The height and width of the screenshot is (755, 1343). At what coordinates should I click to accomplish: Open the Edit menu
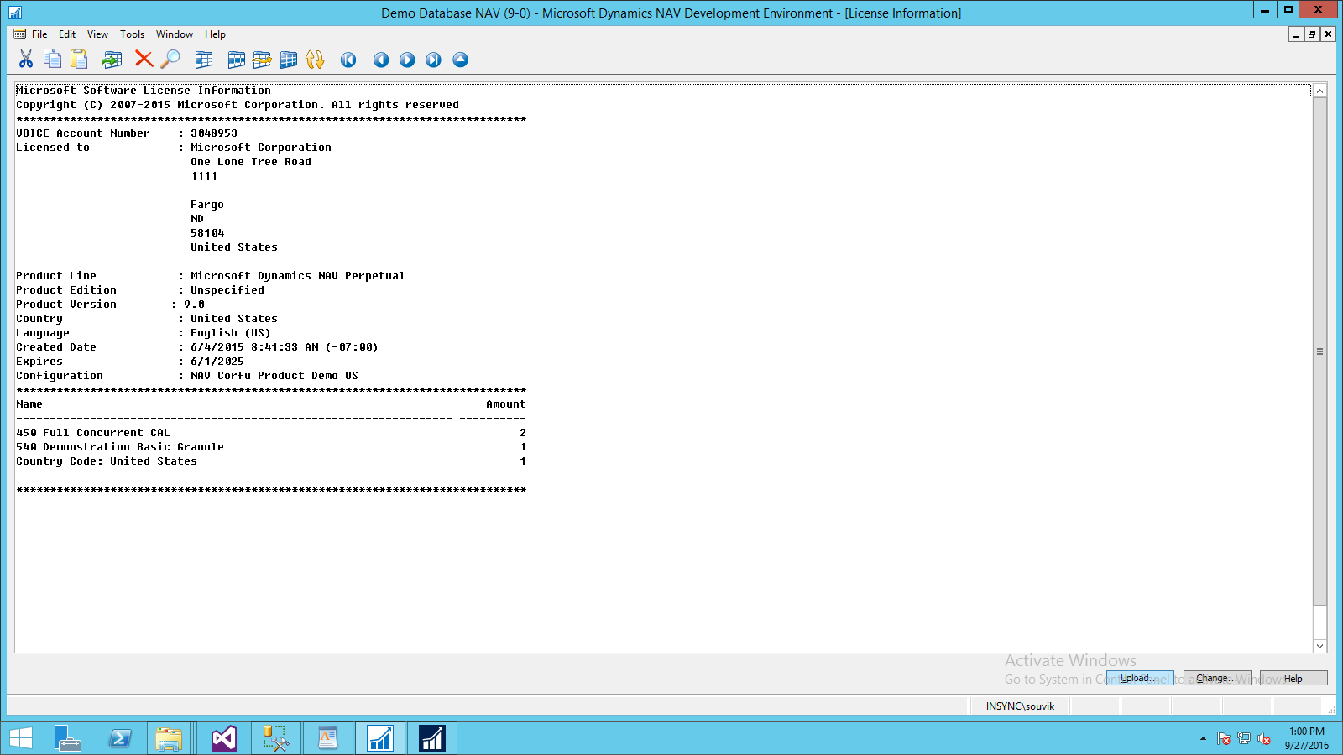coord(67,34)
